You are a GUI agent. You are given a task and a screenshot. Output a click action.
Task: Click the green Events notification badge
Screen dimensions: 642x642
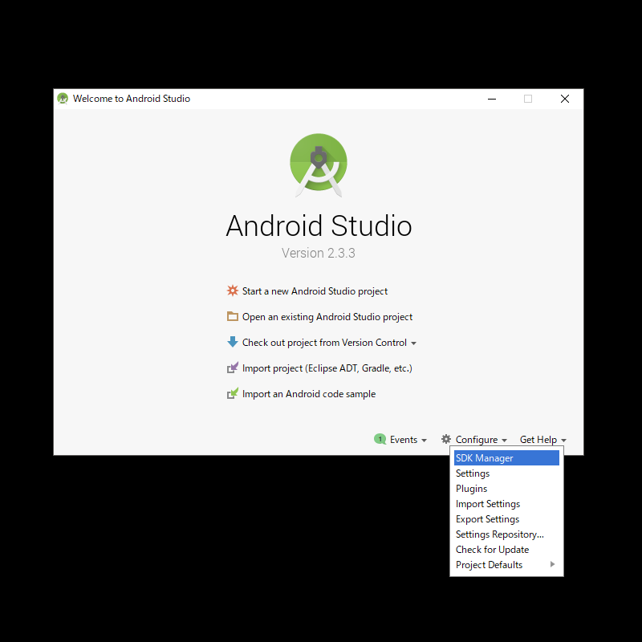point(380,439)
